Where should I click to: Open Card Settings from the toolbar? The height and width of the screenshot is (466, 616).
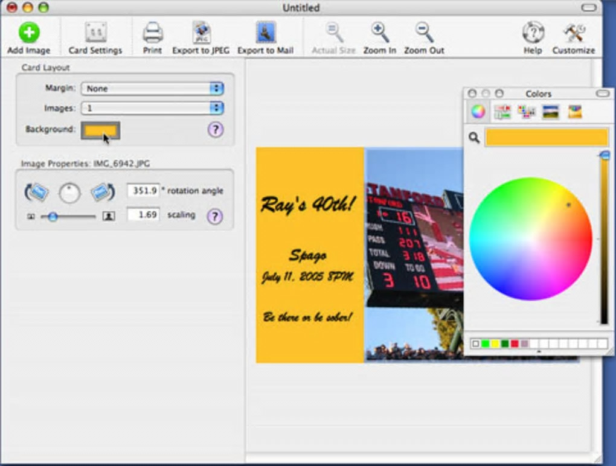[95, 38]
